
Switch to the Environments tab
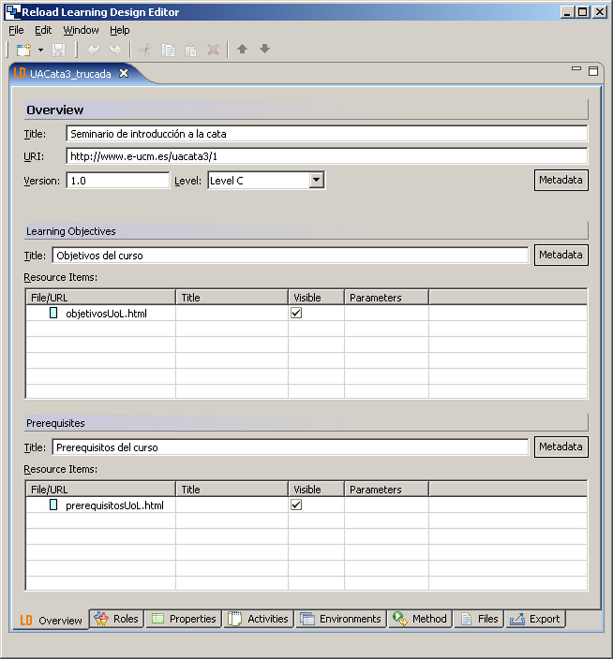[341, 619]
